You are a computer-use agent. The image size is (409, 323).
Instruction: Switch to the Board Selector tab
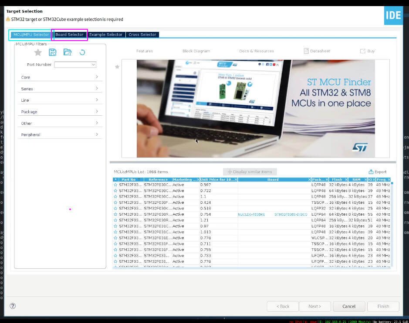69,34
